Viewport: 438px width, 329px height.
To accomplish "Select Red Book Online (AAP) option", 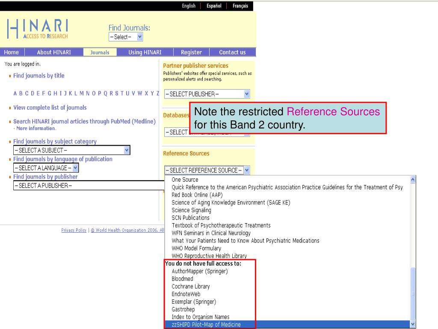I will (x=287, y=195).
